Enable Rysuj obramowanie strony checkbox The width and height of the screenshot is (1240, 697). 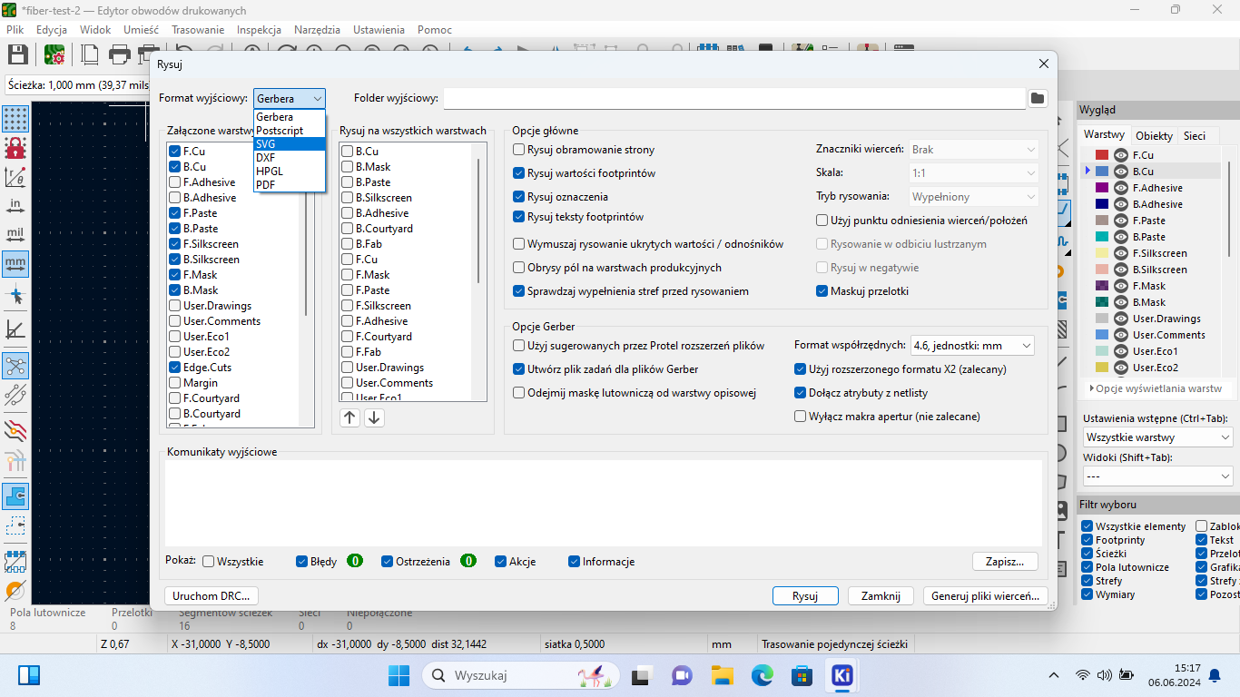point(519,150)
